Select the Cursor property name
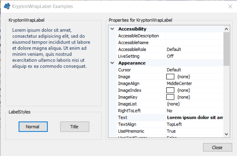 click(x=124, y=70)
